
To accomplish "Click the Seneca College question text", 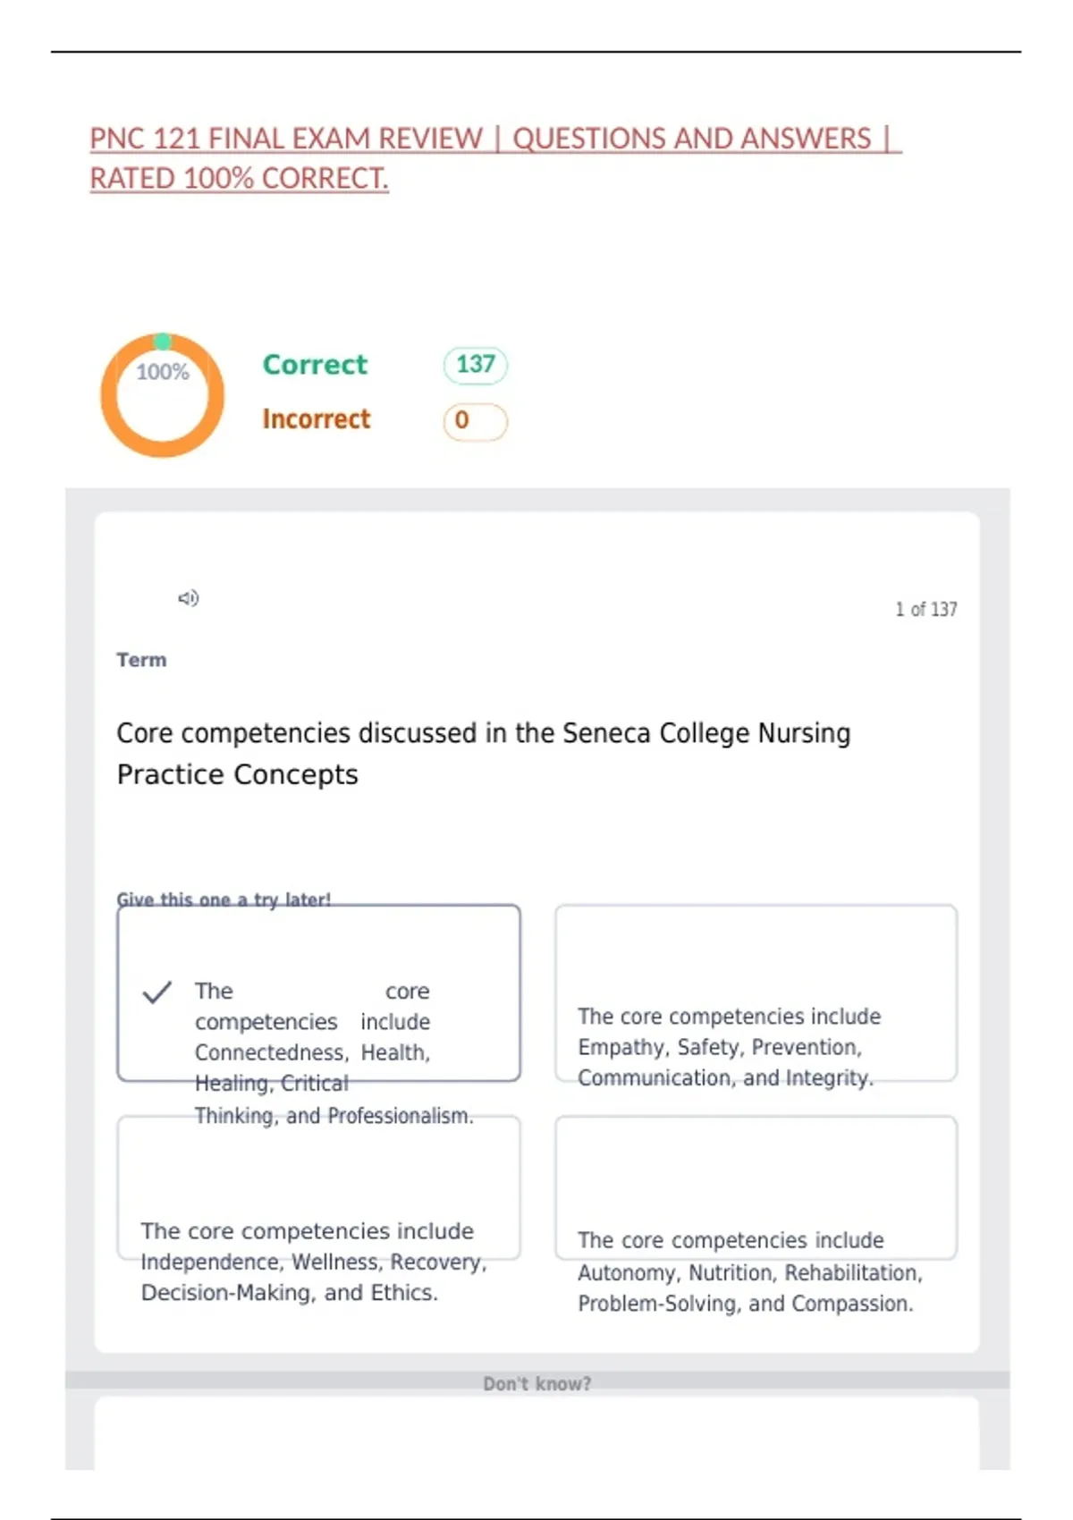I will (484, 753).
